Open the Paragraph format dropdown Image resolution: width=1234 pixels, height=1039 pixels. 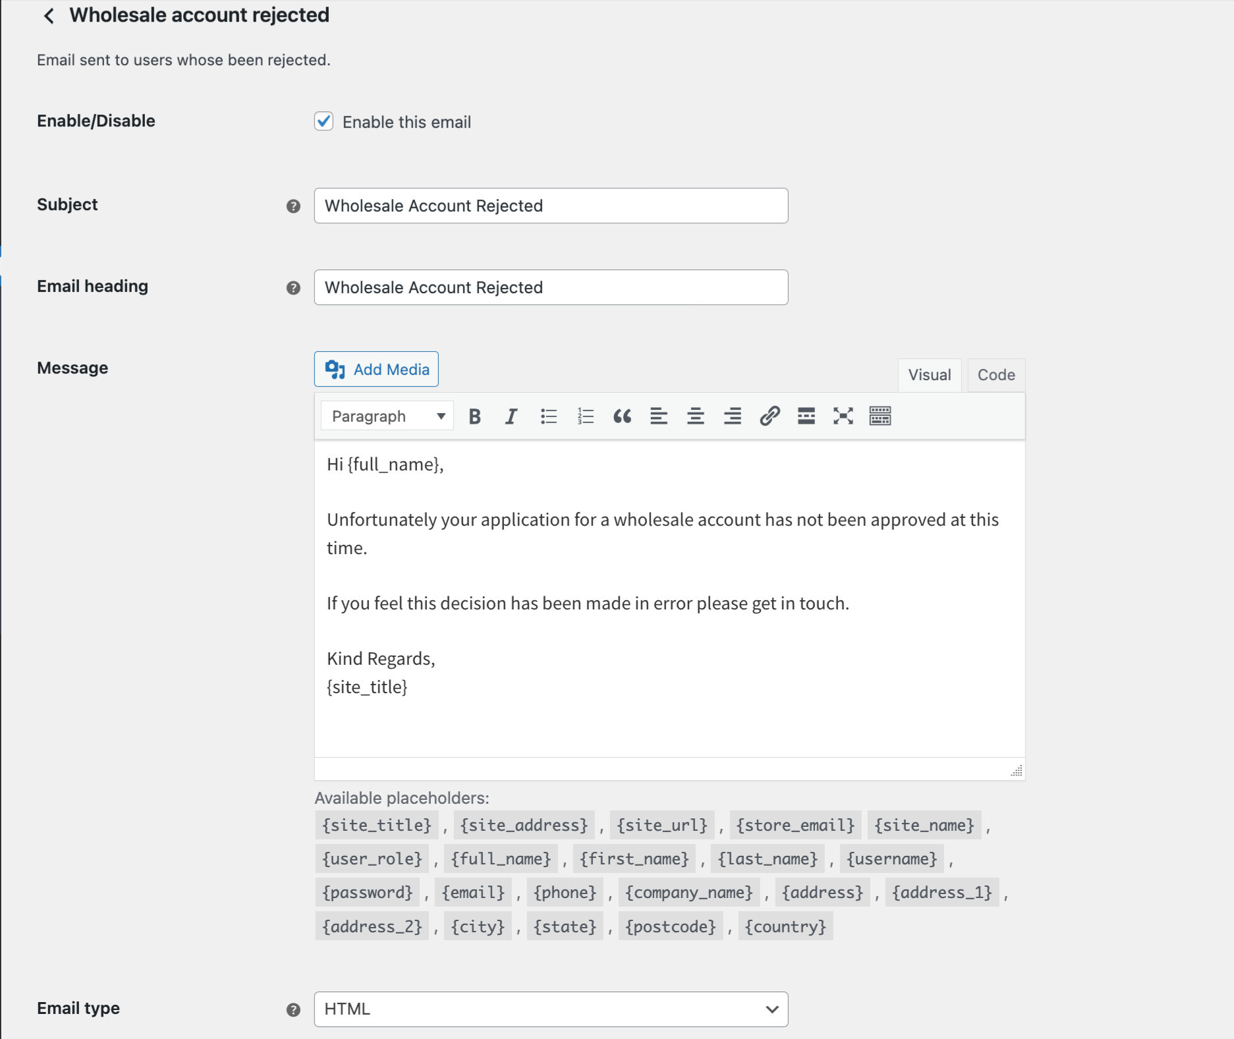click(387, 416)
